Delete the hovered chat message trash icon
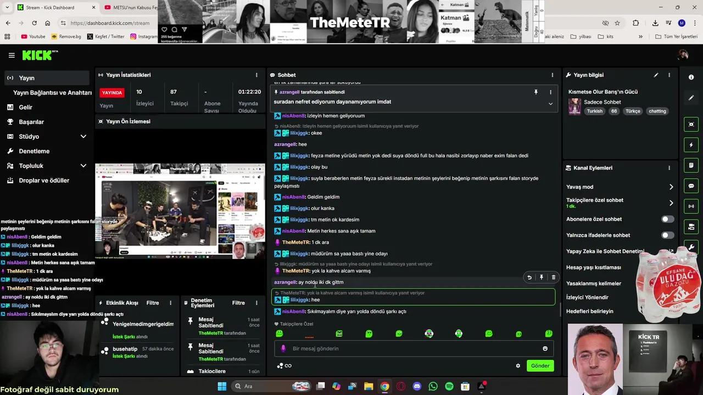 [554, 278]
